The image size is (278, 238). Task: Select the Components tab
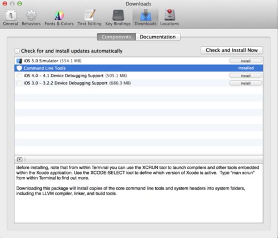pyautogui.click(x=116, y=37)
